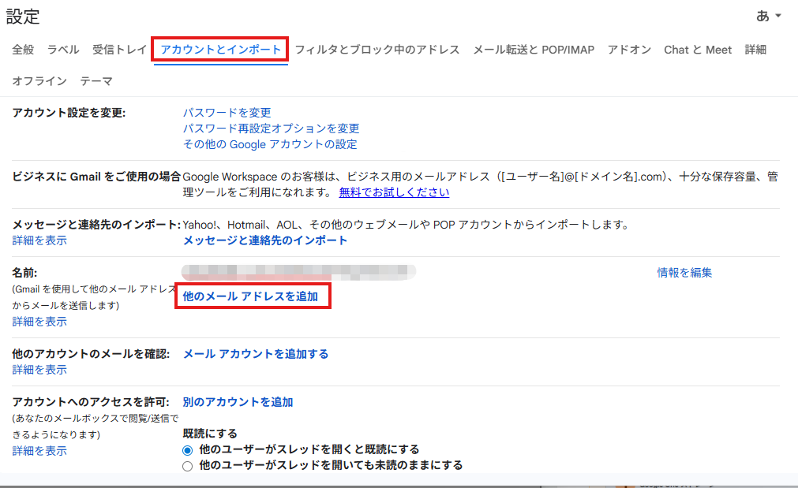Open the input language dropdown あ
The width and height of the screenshot is (798, 488).
pos(768,17)
